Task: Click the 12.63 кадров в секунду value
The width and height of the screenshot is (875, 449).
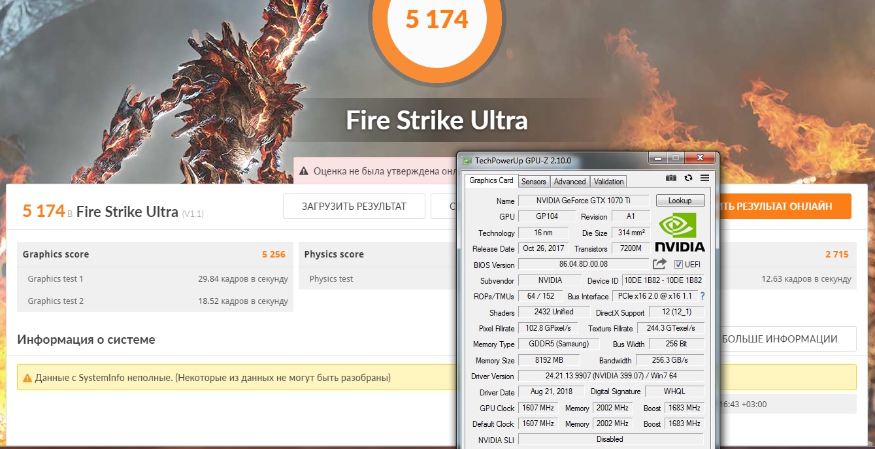Action: pyautogui.click(x=806, y=279)
